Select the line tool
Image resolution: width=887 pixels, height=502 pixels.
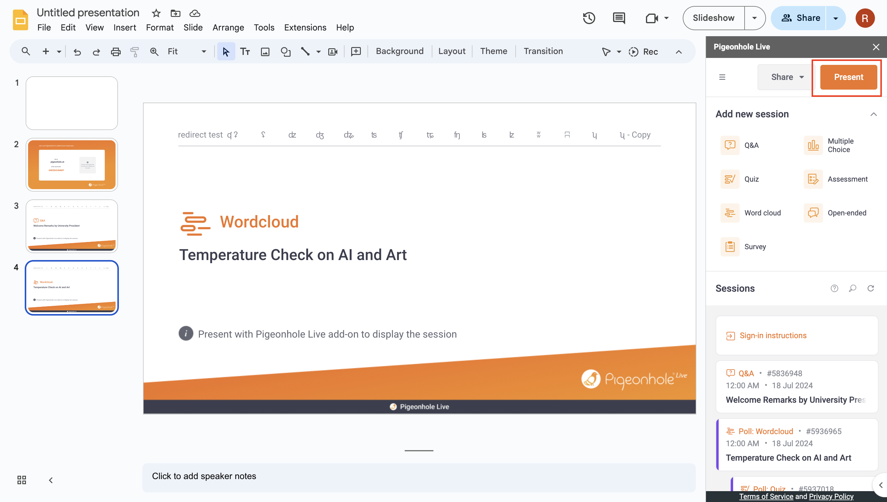pos(305,52)
